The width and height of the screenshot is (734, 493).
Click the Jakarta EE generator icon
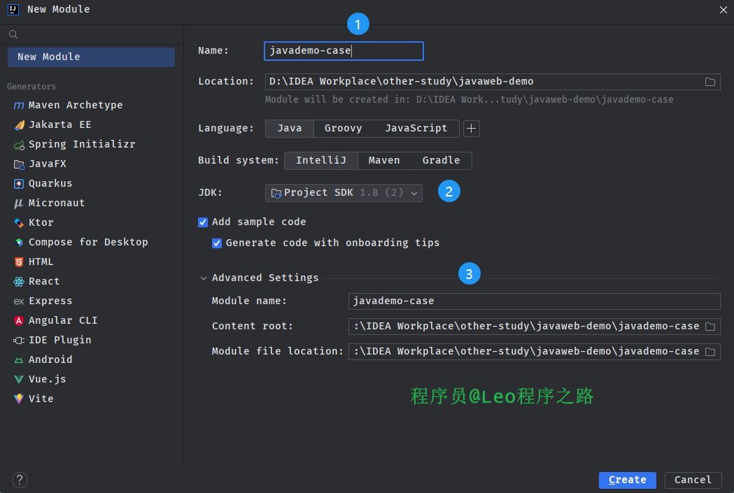coord(18,125)
